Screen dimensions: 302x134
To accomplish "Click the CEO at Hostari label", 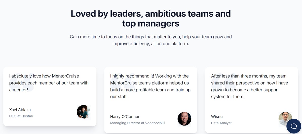I will tap(21, 116).
